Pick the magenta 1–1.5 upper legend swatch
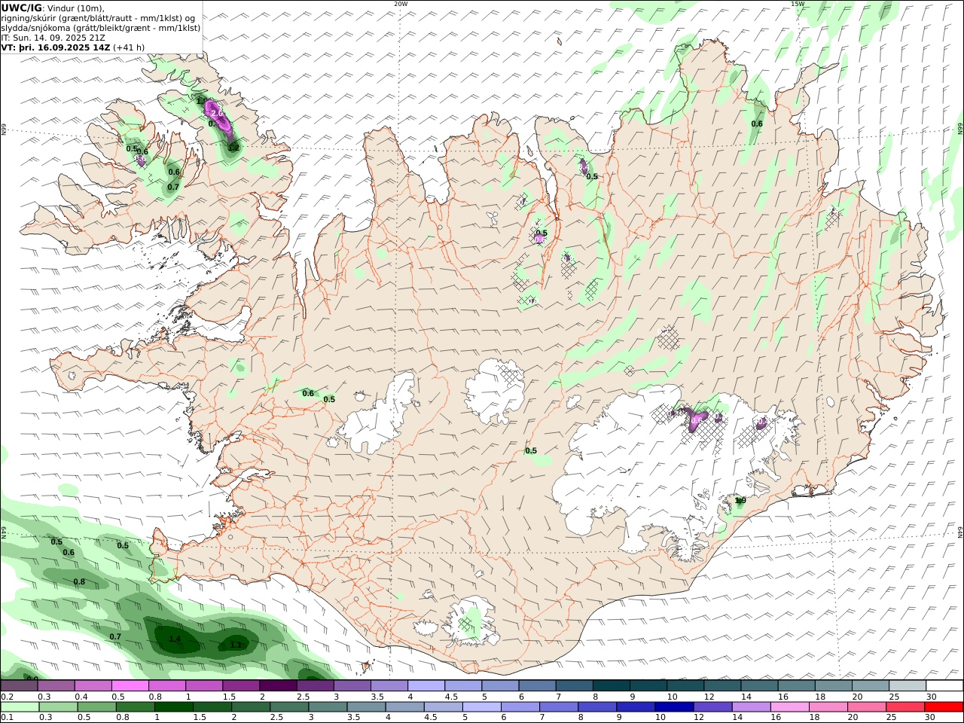This screenshot has width=964, height=723. click(x=204, y=686)
